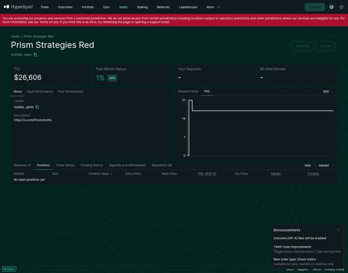Click the PNL (ROE %) column header
The height and width of the screenshot is (273, 348).
[207, 174]
